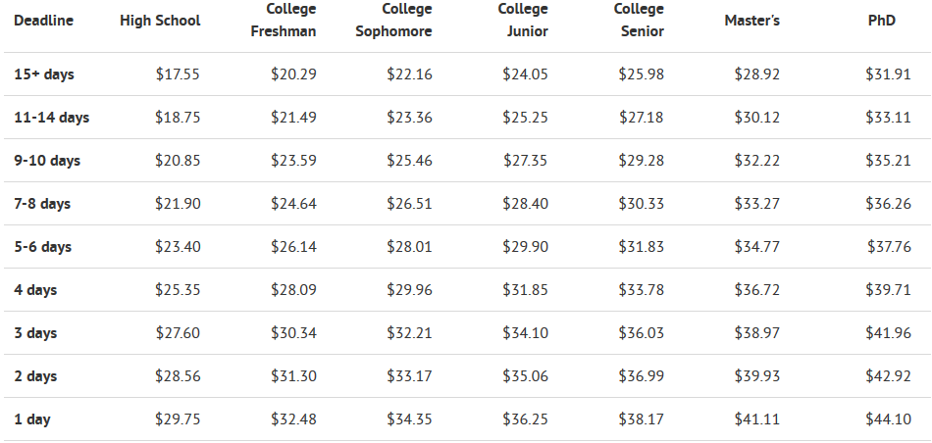Click the 7-8 days row label

coord(42,204)
